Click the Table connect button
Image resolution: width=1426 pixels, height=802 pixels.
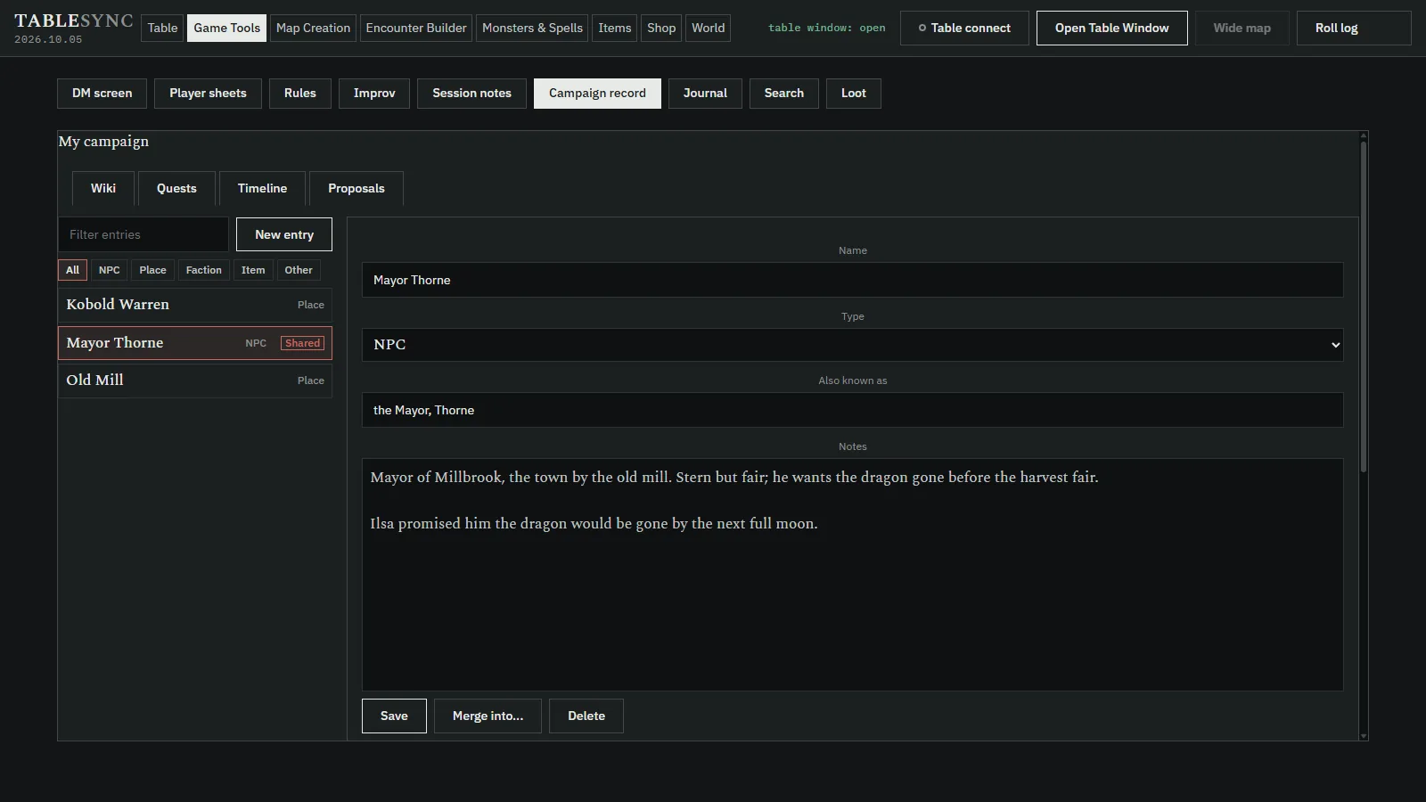click(964, 28)
